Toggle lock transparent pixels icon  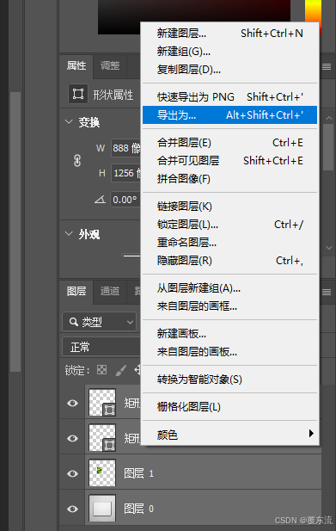click(x=101, y=370)
